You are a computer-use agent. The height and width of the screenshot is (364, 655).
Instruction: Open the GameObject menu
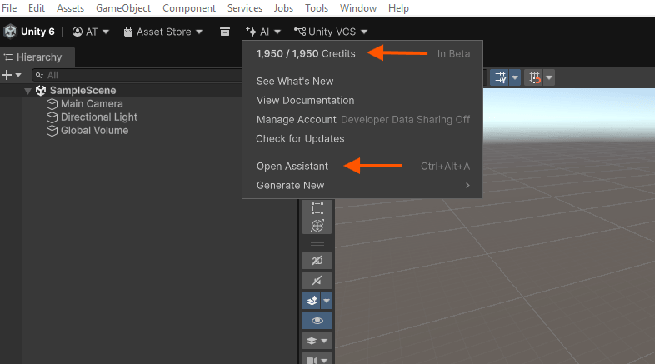(x=123, y=8)
